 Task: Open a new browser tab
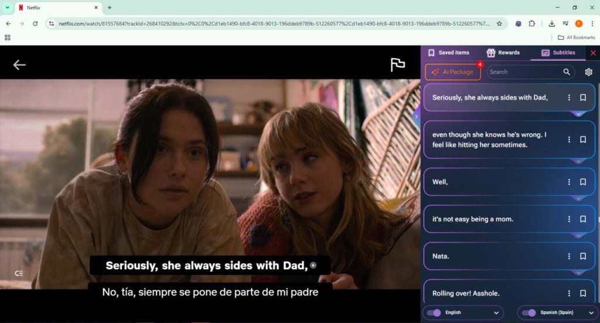pos(110,7)
